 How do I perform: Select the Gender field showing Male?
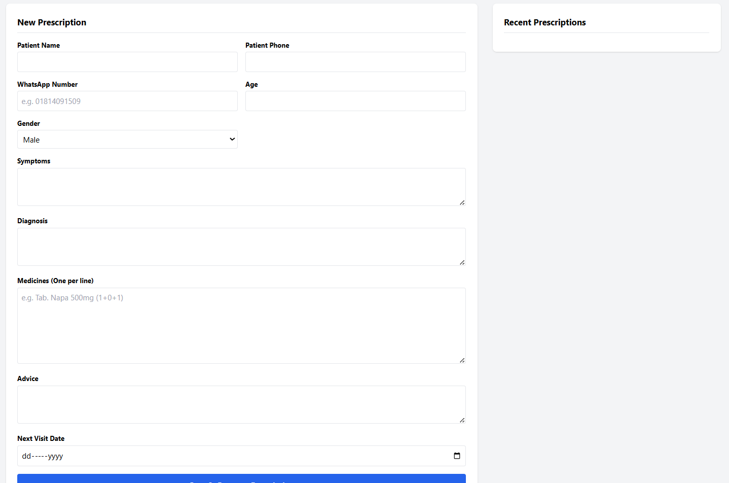(122, 140)
